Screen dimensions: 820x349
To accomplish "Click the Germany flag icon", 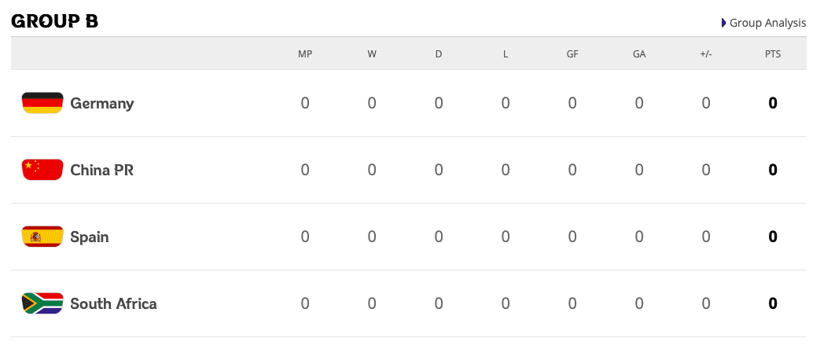I will [x=42, y=103].
